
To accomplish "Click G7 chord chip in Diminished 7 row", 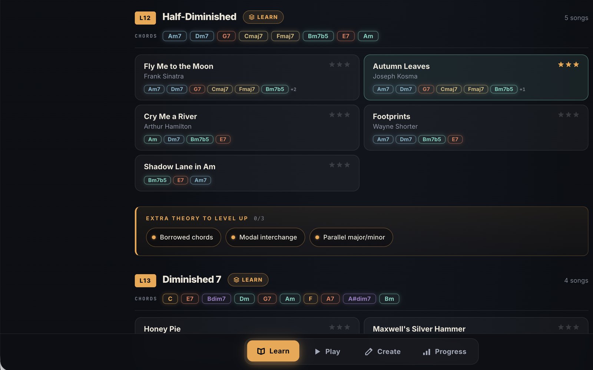I will point(267,299).
